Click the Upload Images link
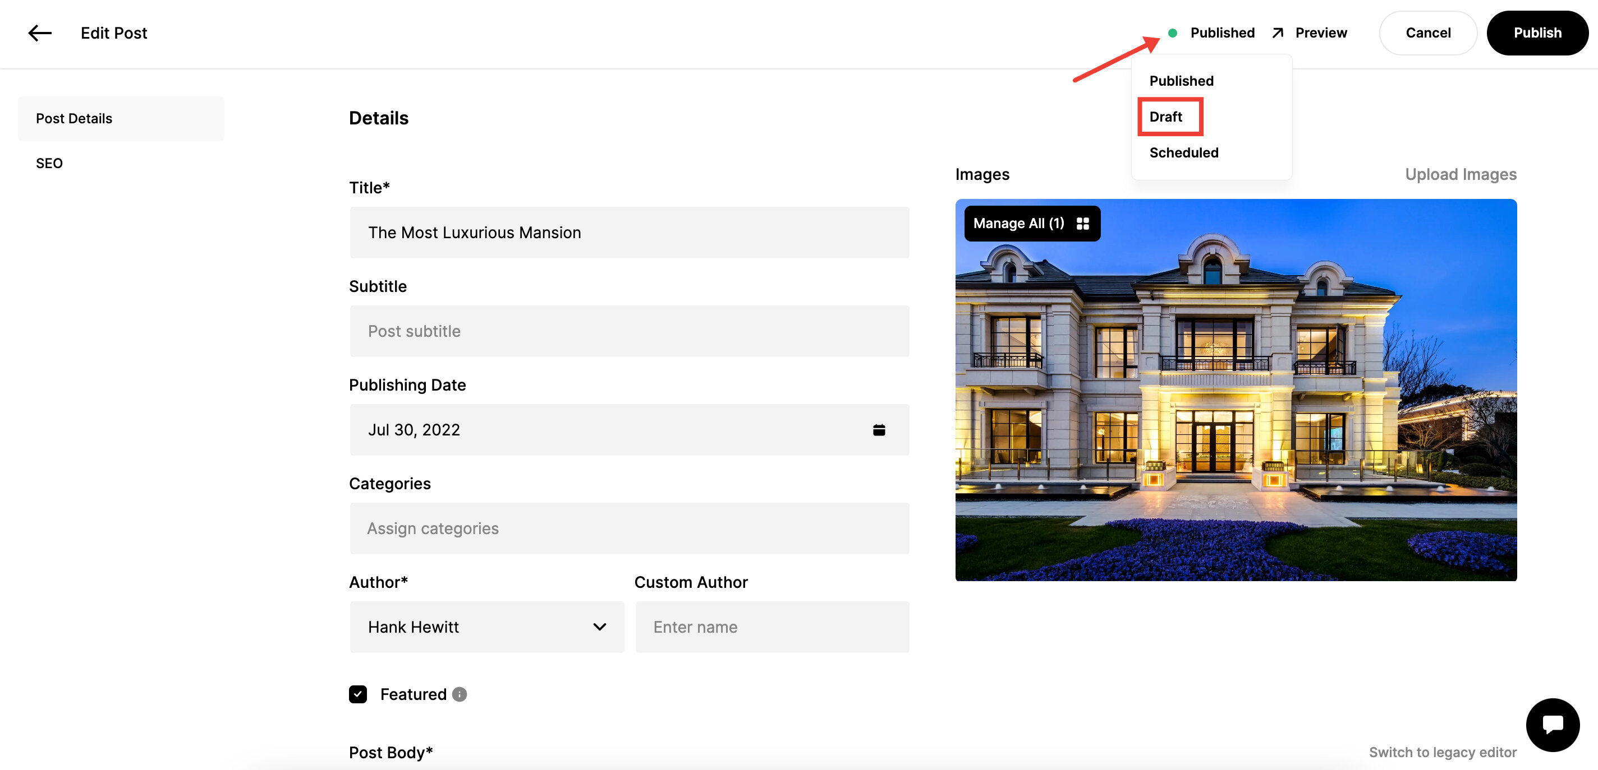 tap(1461, 174)
